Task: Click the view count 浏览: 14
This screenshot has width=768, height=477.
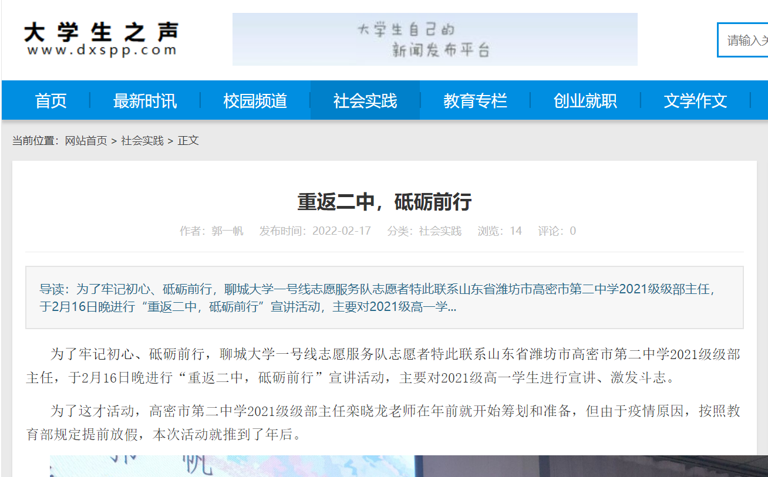Action: [500, 231]
